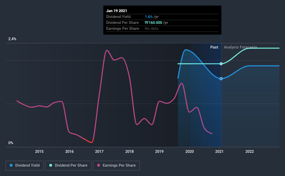Viewport: 285px width, 176px height.
Task: Click the 2015 x-axis label
Action: (39, 151)
